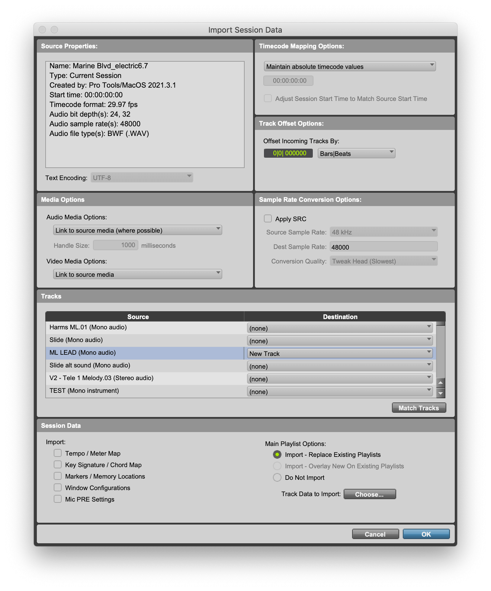491x591 pixels.
Task: Check Markers / Memory Locations option
Action: coord(58,476)
